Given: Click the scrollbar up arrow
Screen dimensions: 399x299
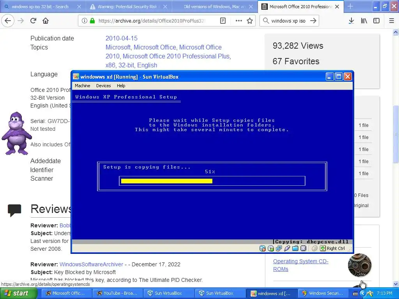Looking at the screenshot, I should (396, 32).
